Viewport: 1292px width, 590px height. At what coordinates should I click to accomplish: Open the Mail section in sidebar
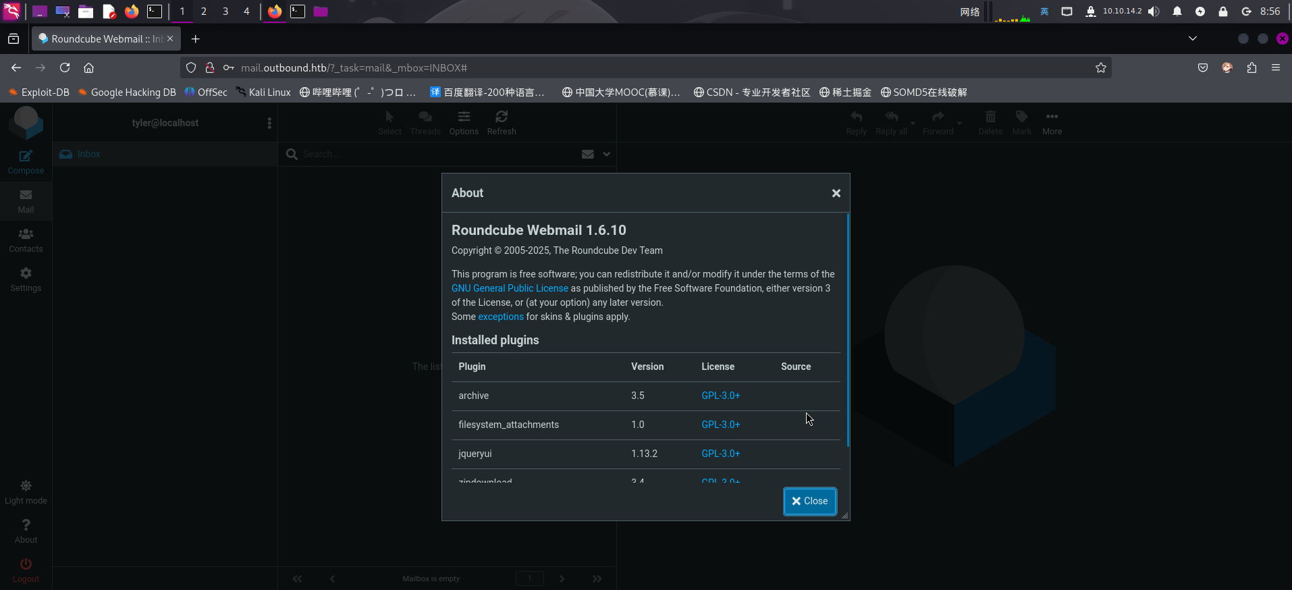(x=26, y=201)
